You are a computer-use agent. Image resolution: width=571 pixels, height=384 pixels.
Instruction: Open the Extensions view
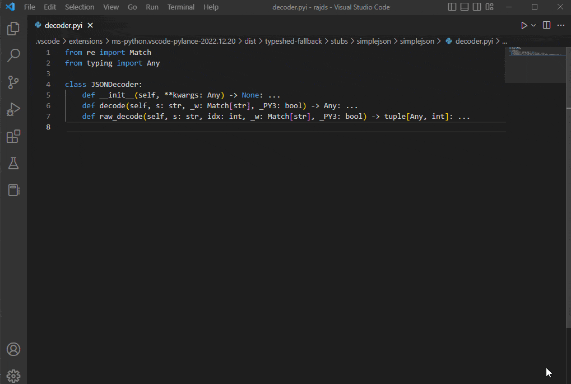[13, 136]
